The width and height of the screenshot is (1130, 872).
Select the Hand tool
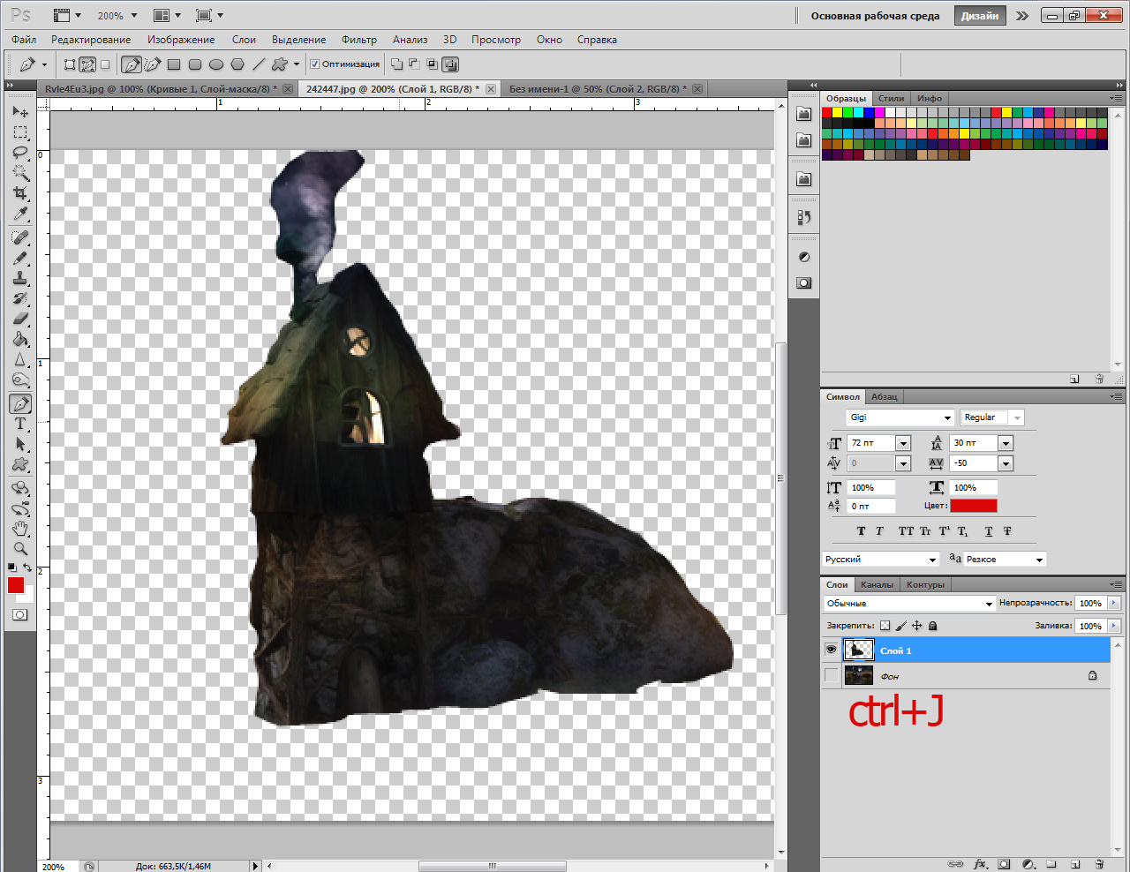[x=20, y=529]
